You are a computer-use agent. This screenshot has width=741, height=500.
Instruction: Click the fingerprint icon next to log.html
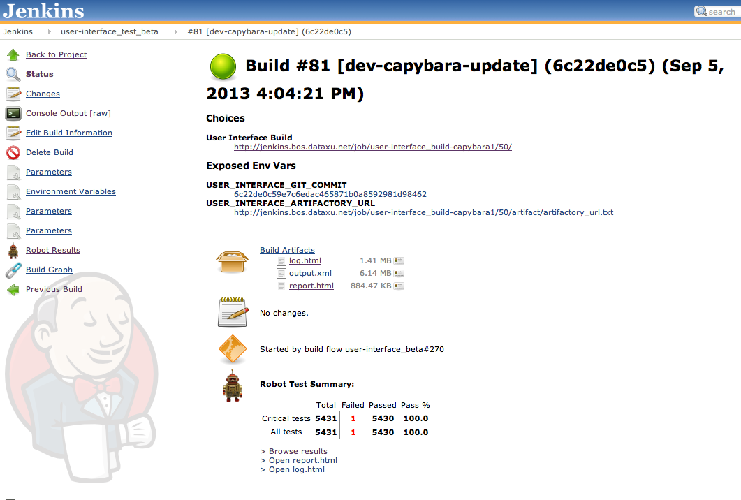[399, 260]
